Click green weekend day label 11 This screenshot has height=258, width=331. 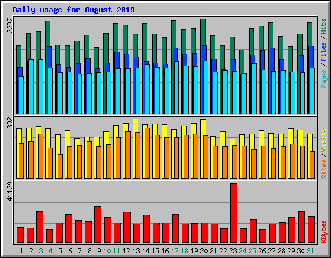(116, 251)
